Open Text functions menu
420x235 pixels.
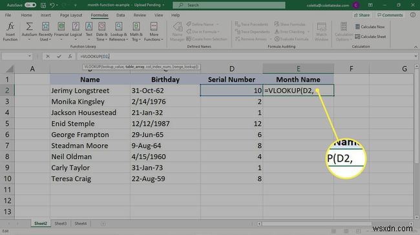click(x=89, y=32)
